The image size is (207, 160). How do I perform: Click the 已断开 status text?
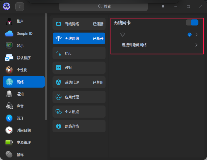(98, 39)
